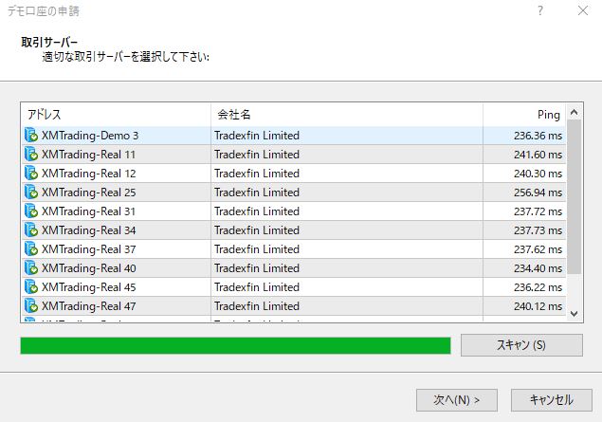Screen dimensions: 602x422
Task: Click the 240.12 ms ping value
Action: (x=538, y=306)
